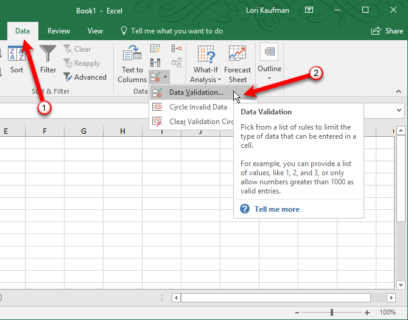Open the View ribbon tab
Viewport: 408px width, 320px height.
95,30
